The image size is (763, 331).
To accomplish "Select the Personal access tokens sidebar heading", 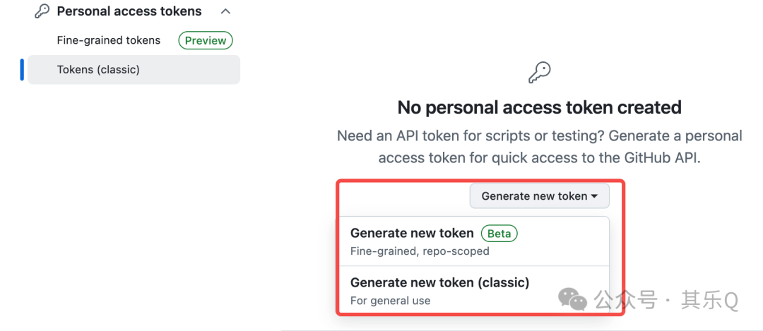I will [129, 11].
